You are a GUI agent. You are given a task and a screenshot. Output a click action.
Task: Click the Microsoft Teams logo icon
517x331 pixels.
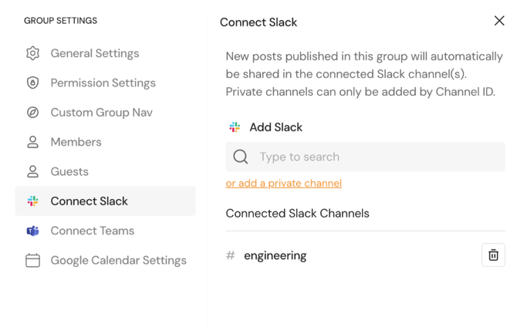coord(32,231)
